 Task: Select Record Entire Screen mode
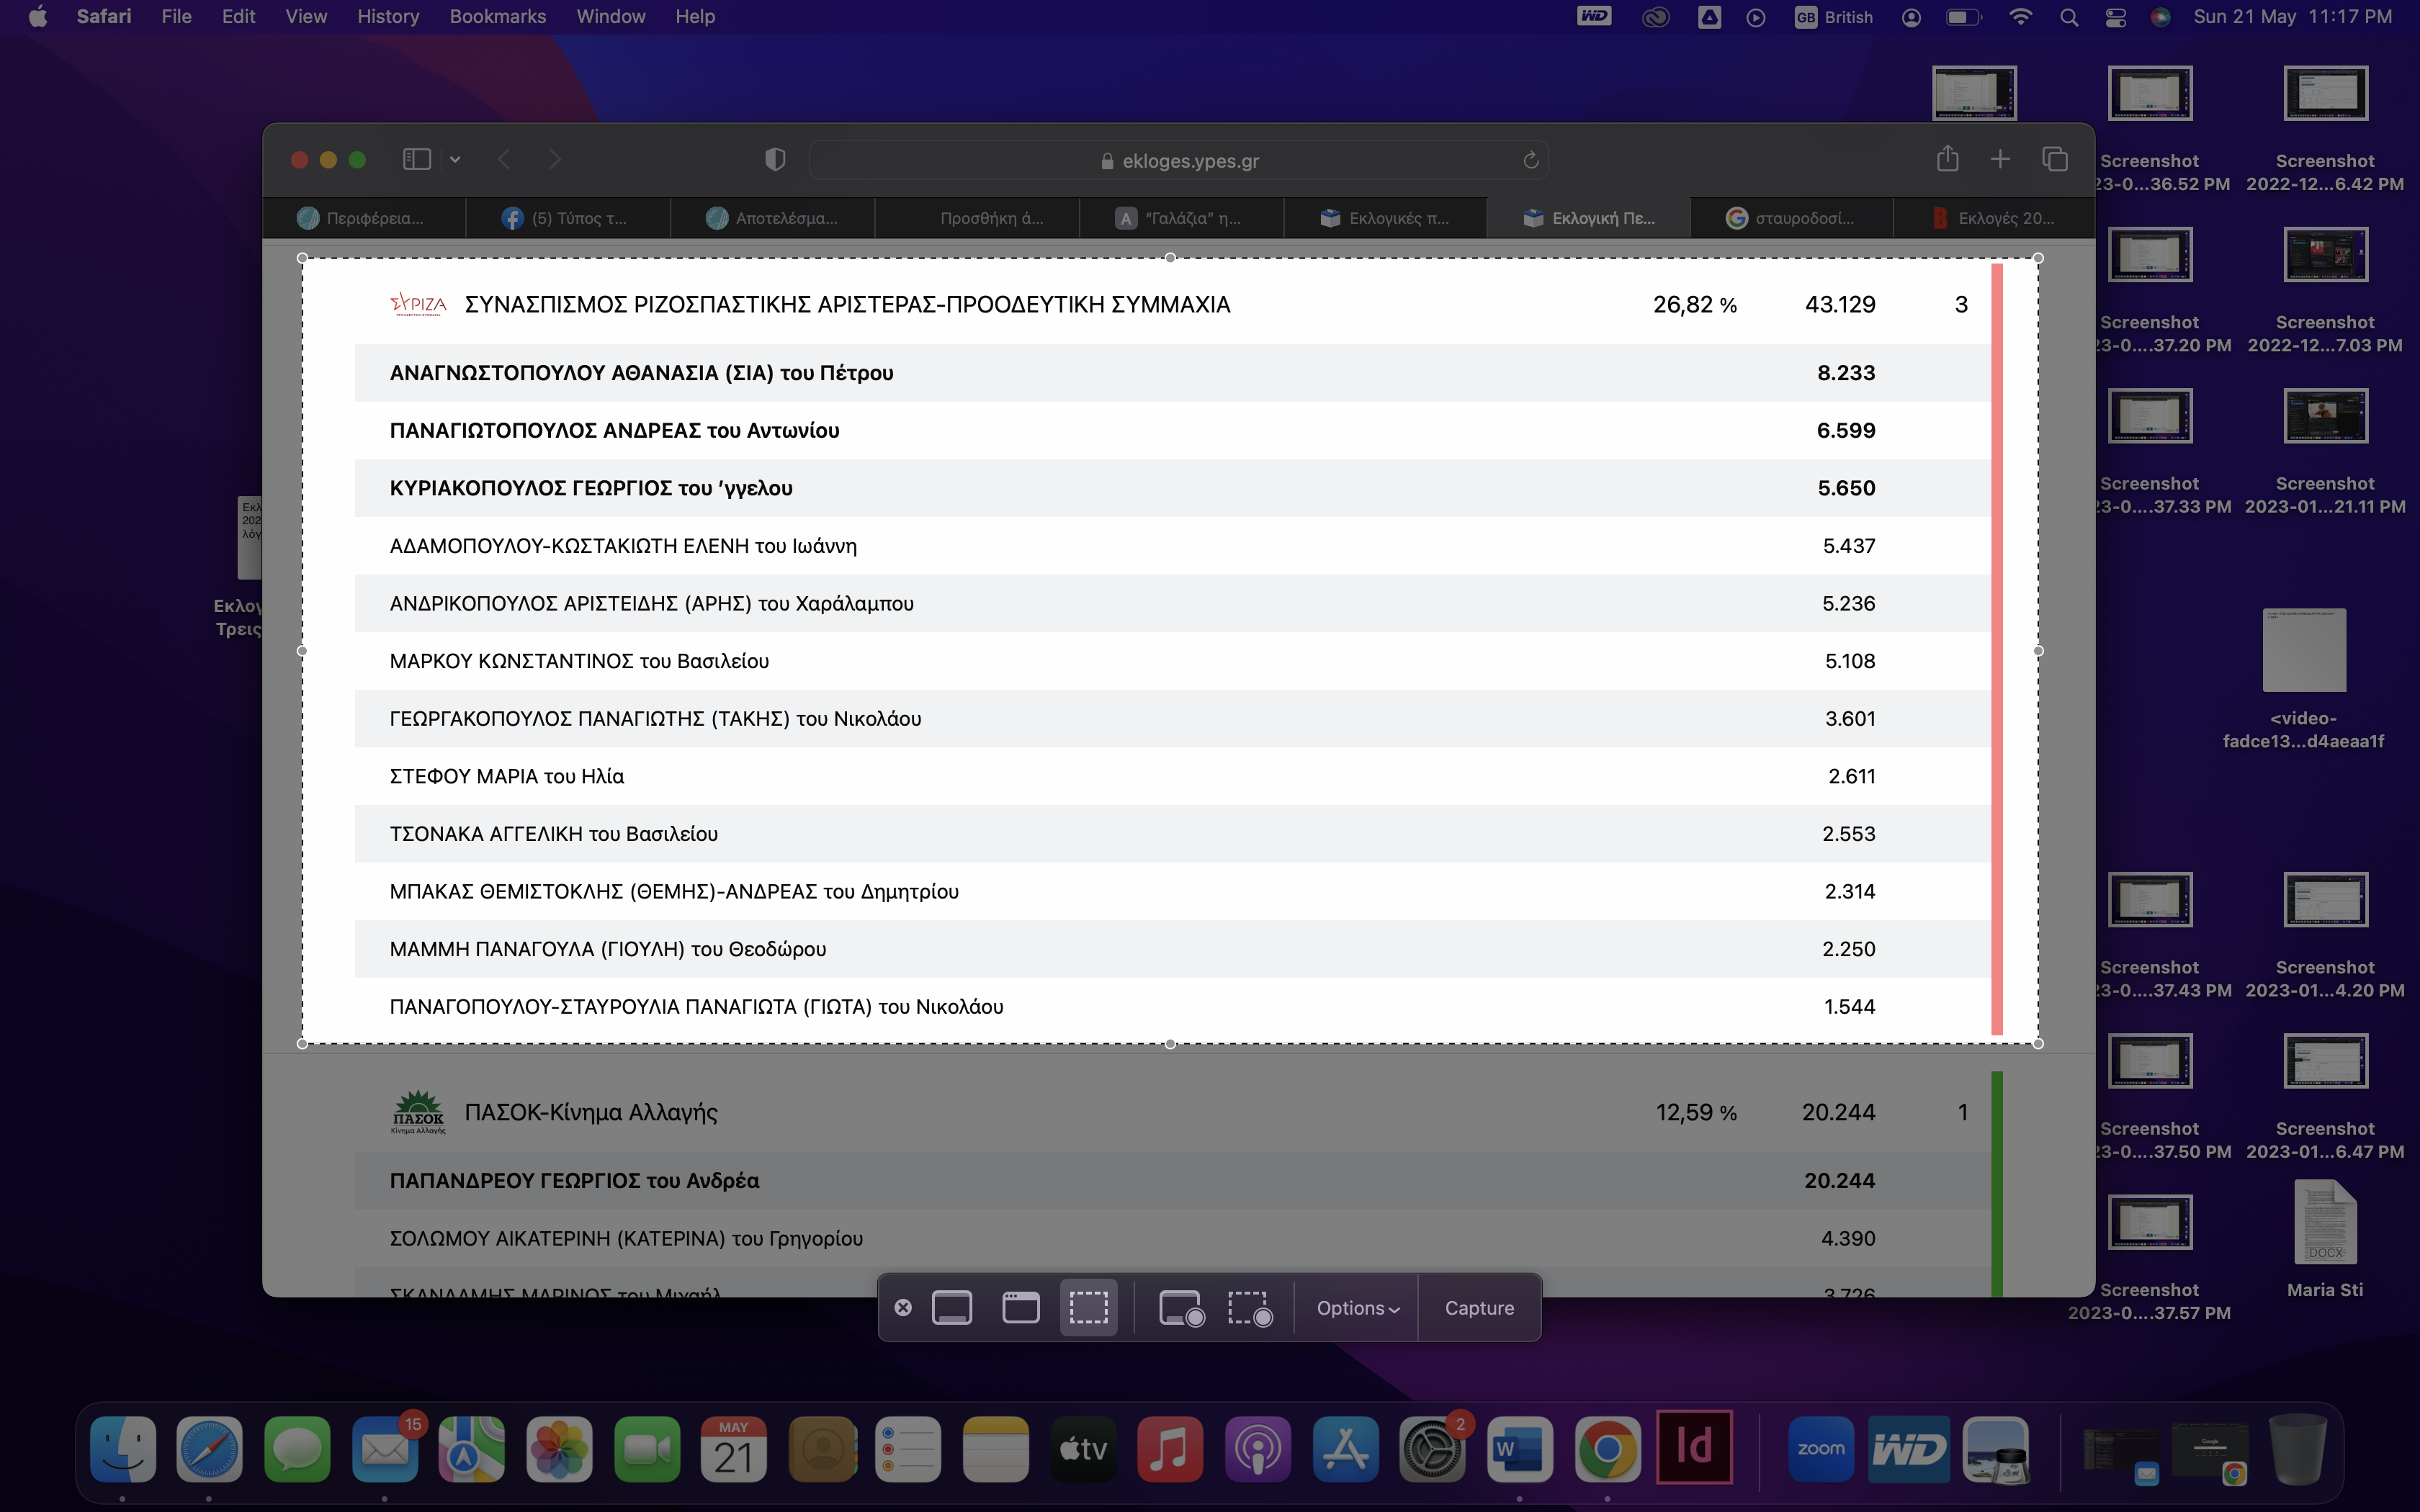tap(1181, 1307)
